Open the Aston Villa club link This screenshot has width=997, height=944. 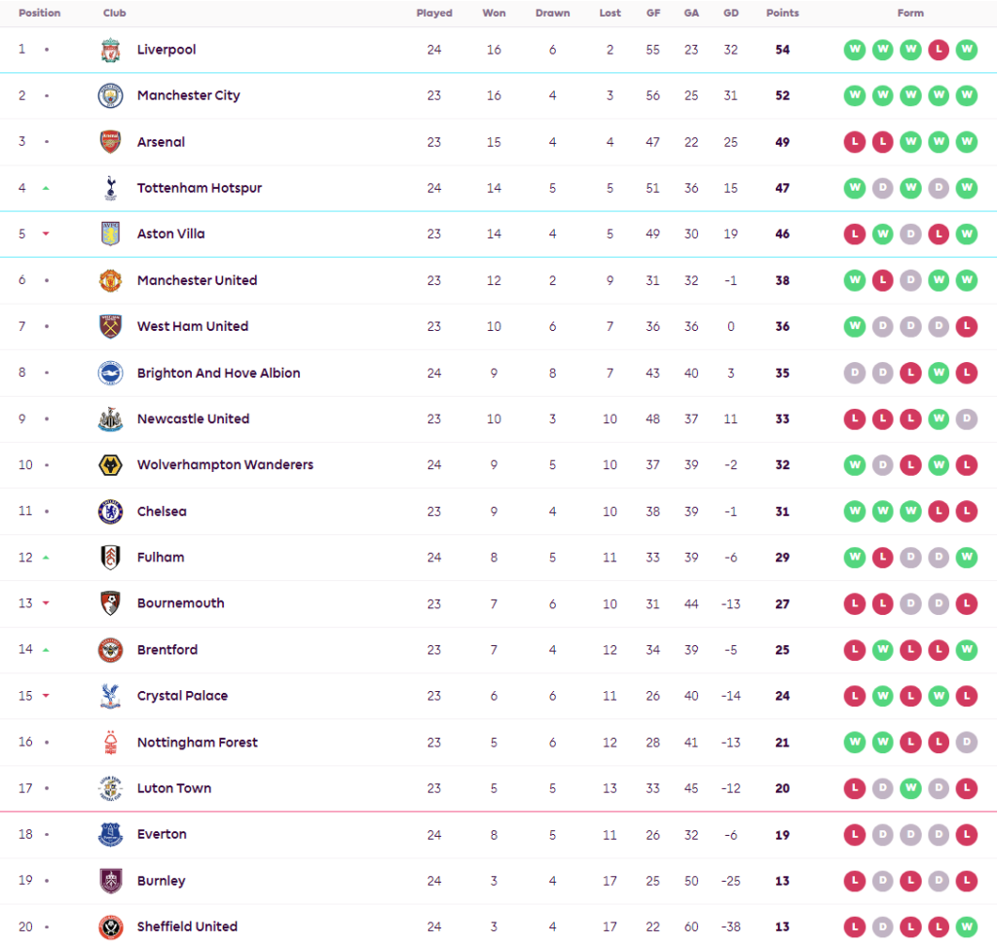click(x=171, y=234)
